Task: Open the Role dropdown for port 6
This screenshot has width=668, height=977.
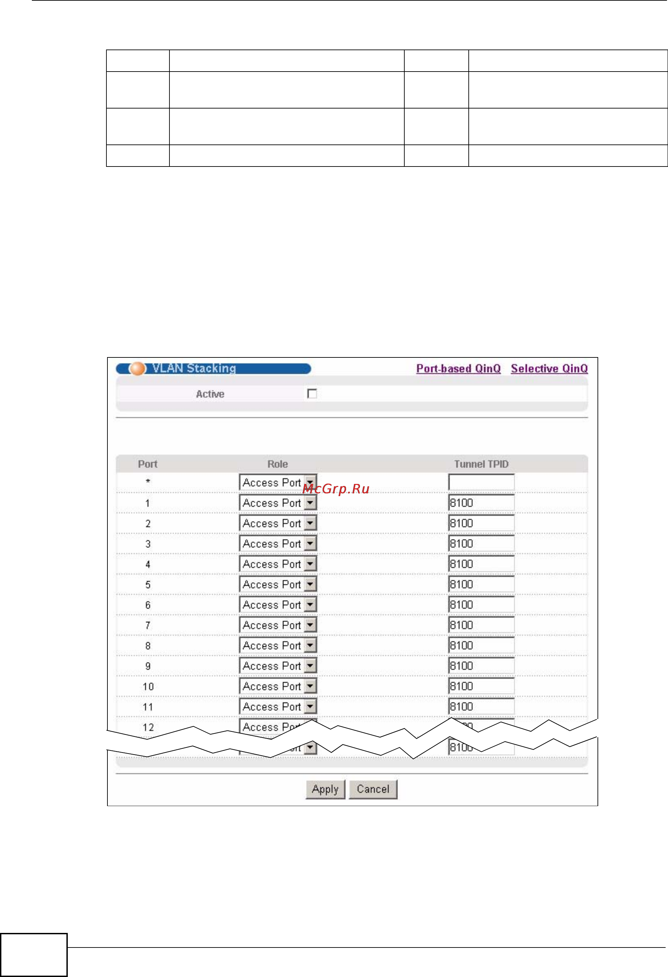Action: pos(278,605)
